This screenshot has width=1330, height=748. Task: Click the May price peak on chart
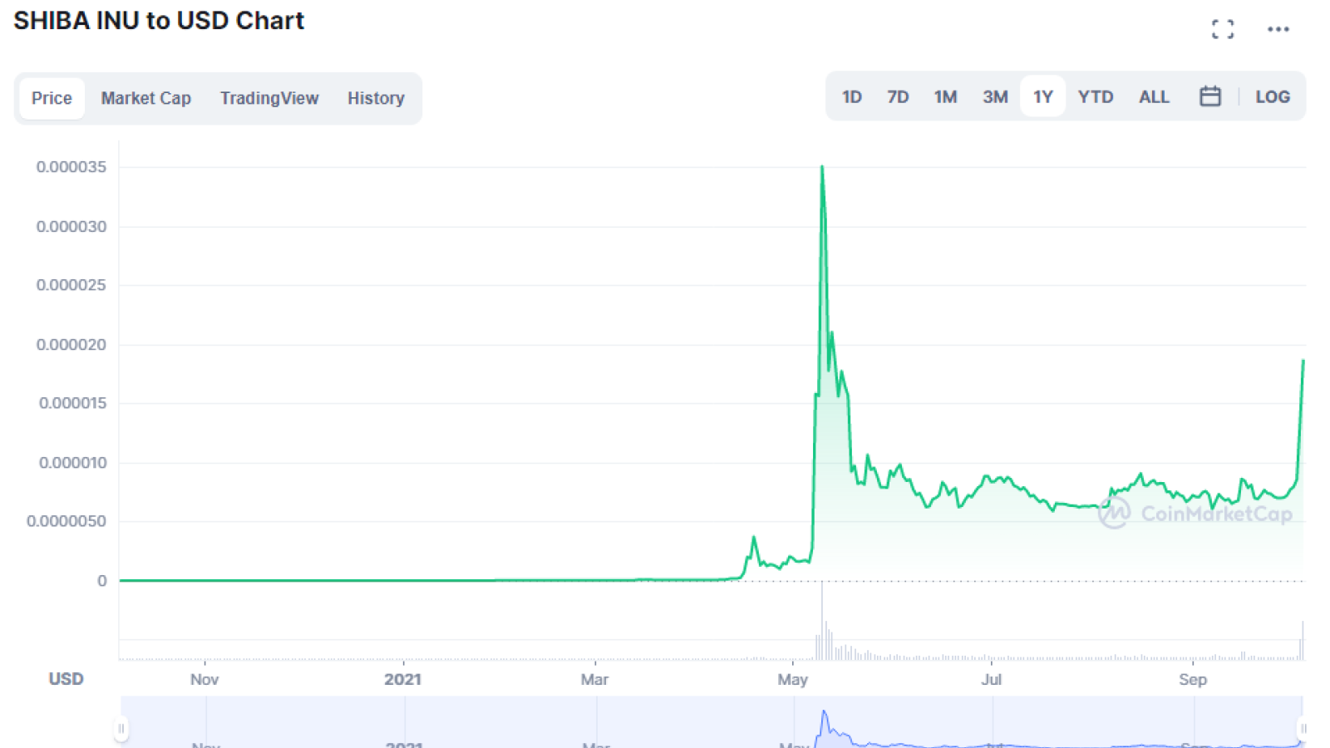[x=822, y=167]
